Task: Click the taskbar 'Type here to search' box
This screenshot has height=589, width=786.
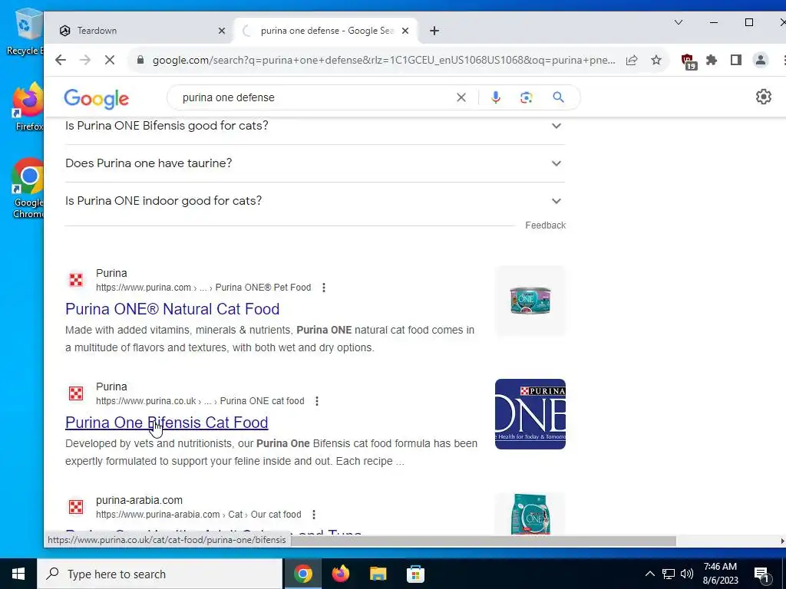Action: point(160,574)
